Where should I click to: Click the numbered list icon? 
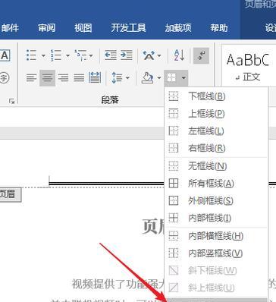click(56, 55)
